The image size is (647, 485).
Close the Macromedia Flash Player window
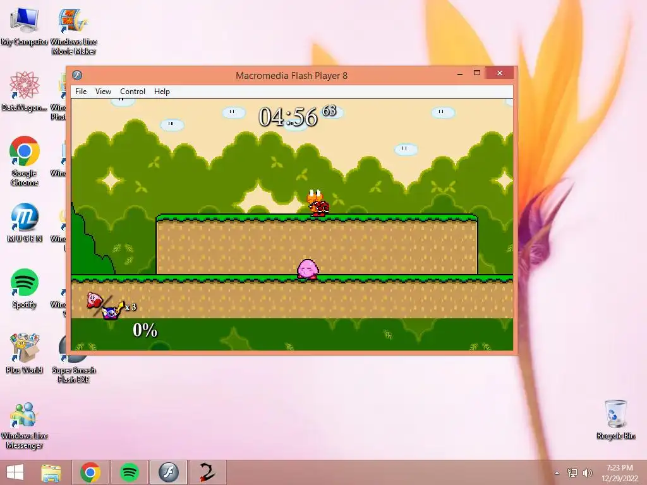(x=500, y=73)
